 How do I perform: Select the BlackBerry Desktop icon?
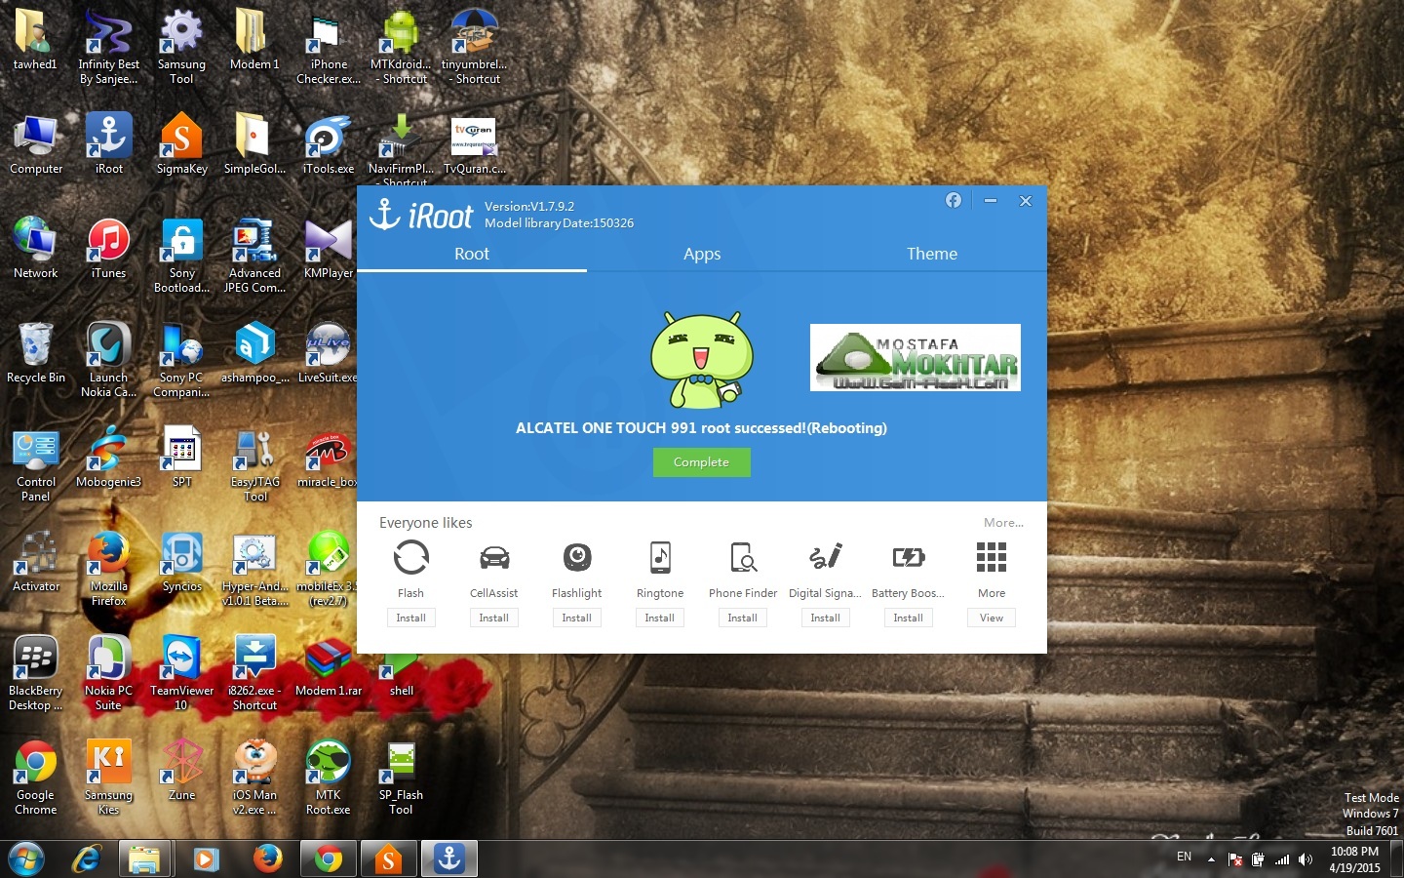(36, 673)
